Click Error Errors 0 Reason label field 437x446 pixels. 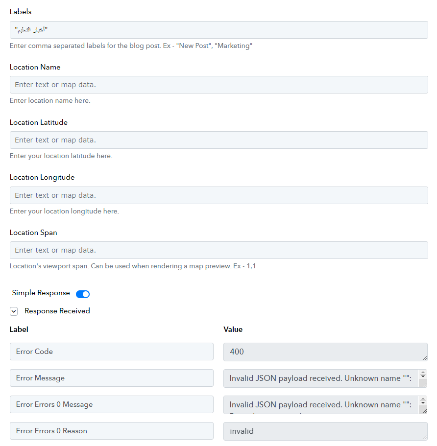tap(112, 431)
